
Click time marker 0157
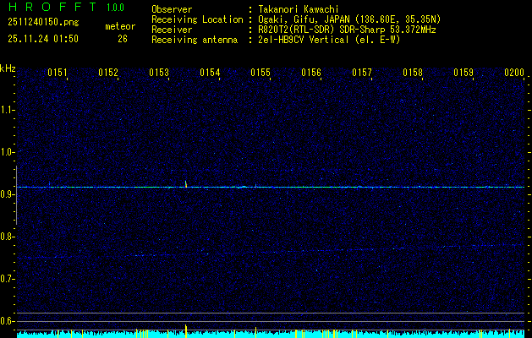(x=362, y=73)
